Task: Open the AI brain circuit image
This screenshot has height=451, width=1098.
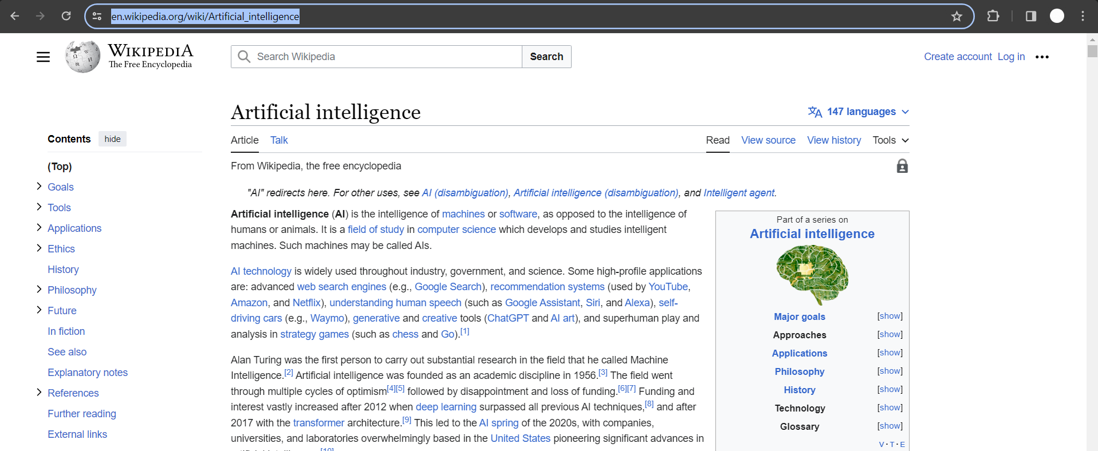Action: [812, 275]
